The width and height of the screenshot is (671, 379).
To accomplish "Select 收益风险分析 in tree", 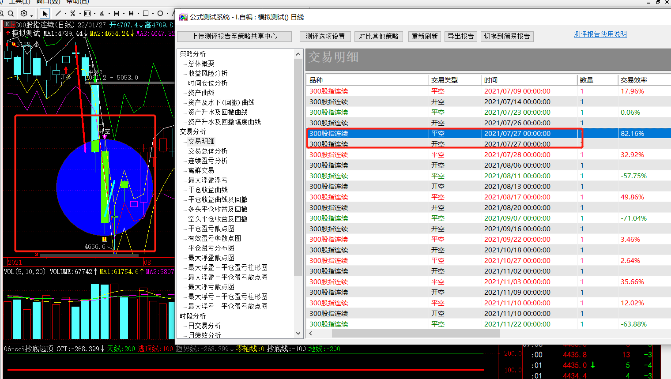I will (x=208, y=73).
